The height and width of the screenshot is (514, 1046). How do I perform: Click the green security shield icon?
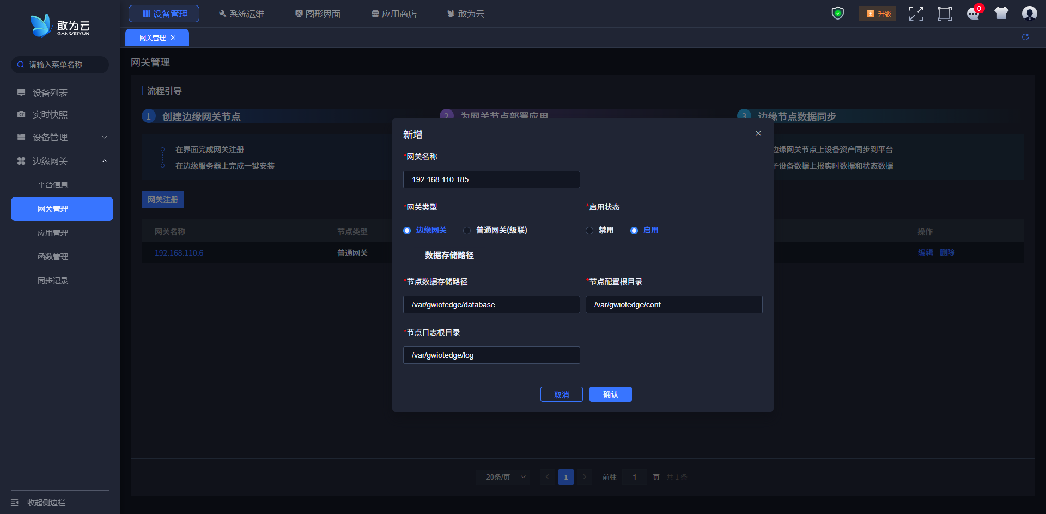tap(837, 13)
